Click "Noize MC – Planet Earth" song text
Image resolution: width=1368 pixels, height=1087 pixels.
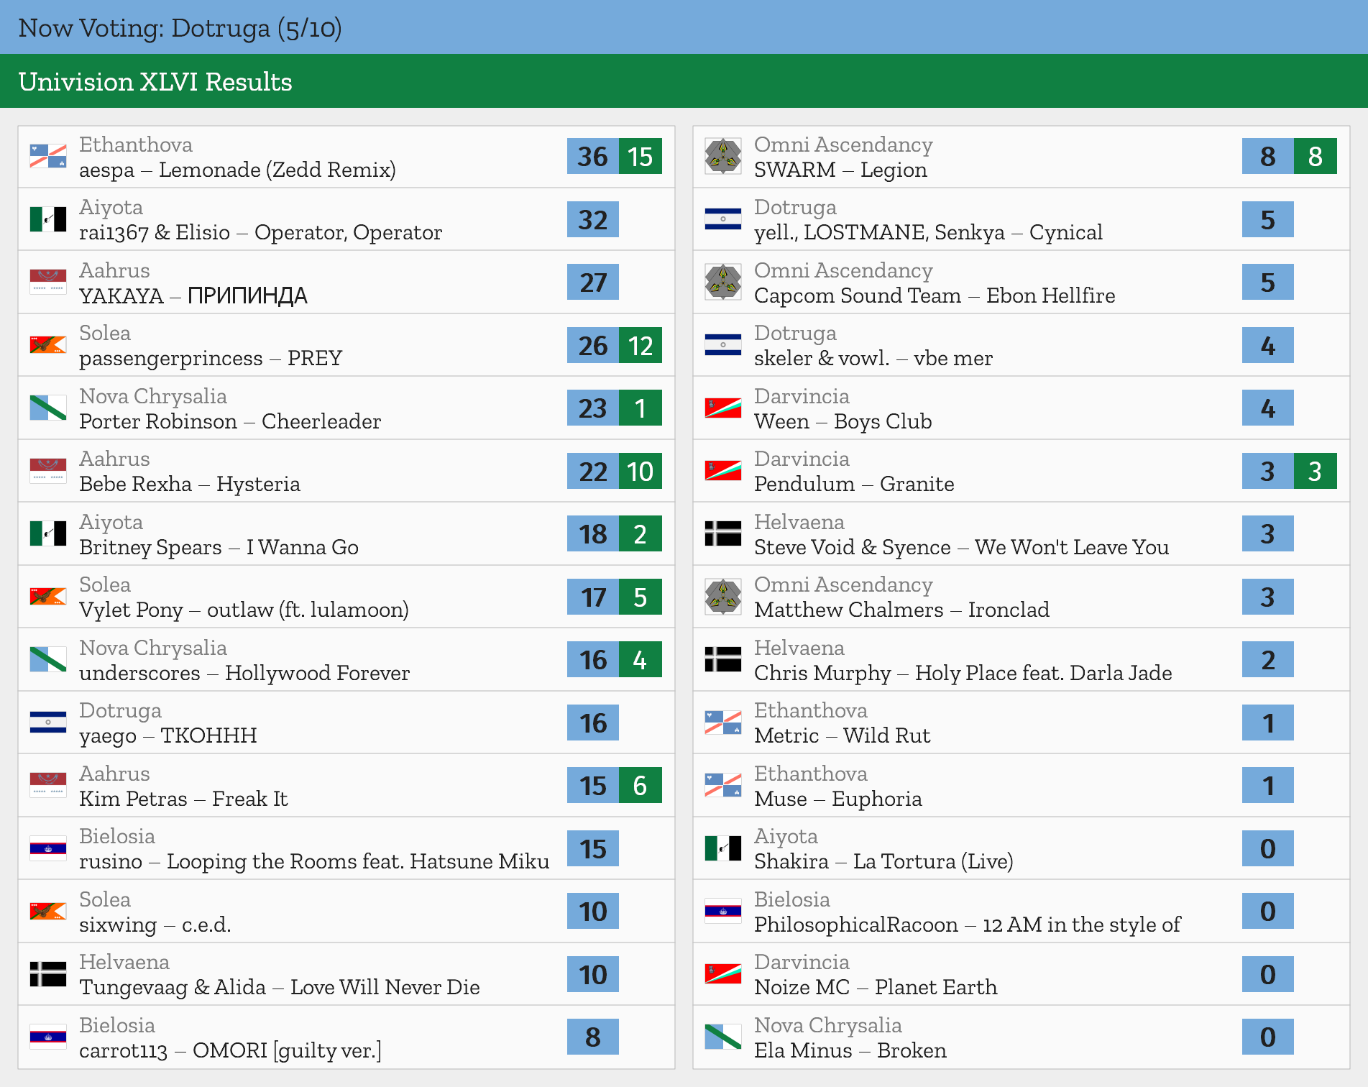(876, 988)
